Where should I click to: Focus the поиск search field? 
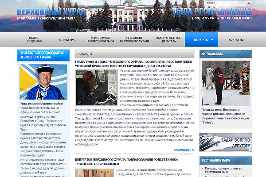coord(226,3)
